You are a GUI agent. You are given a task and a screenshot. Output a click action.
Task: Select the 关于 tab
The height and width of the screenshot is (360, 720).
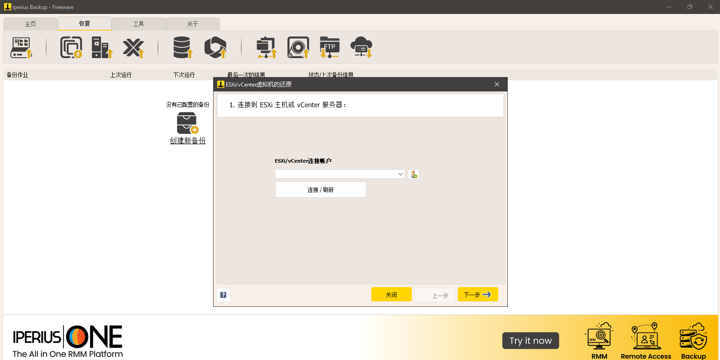click(192, 24)
